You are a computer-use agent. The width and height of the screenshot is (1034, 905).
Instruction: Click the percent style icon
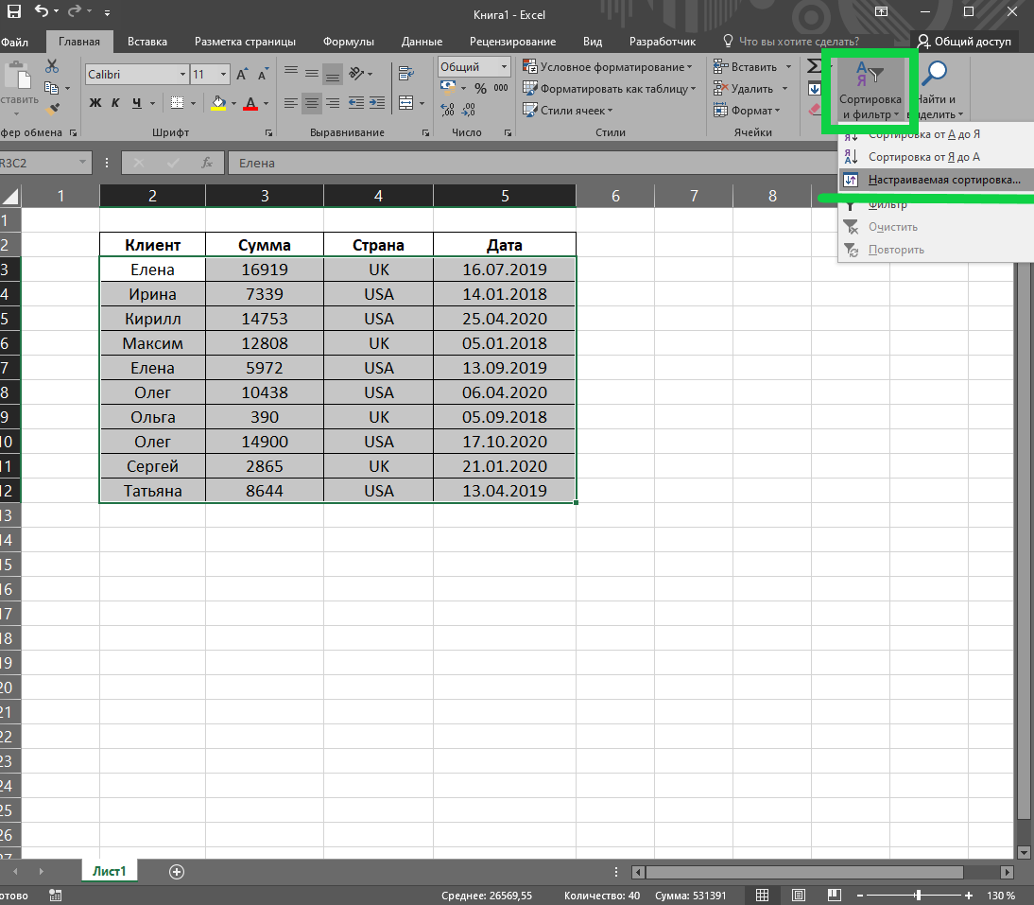(480, 89)
